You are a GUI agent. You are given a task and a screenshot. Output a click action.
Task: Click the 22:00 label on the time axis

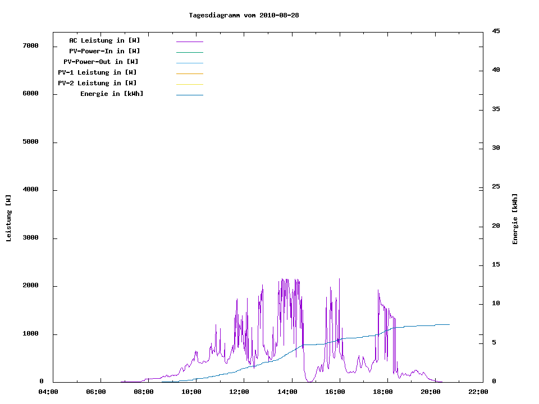(x=478, y=392)
